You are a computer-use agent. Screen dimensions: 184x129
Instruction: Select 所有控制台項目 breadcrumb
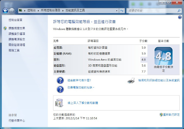(50, 10)
